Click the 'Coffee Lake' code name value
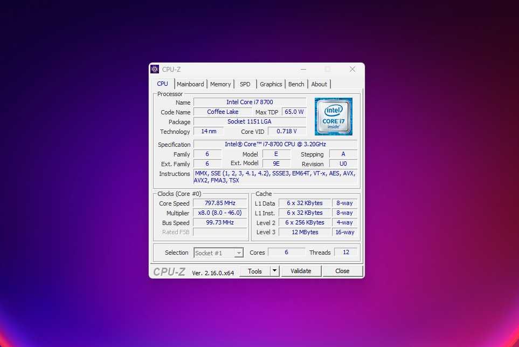 (223, 112)
